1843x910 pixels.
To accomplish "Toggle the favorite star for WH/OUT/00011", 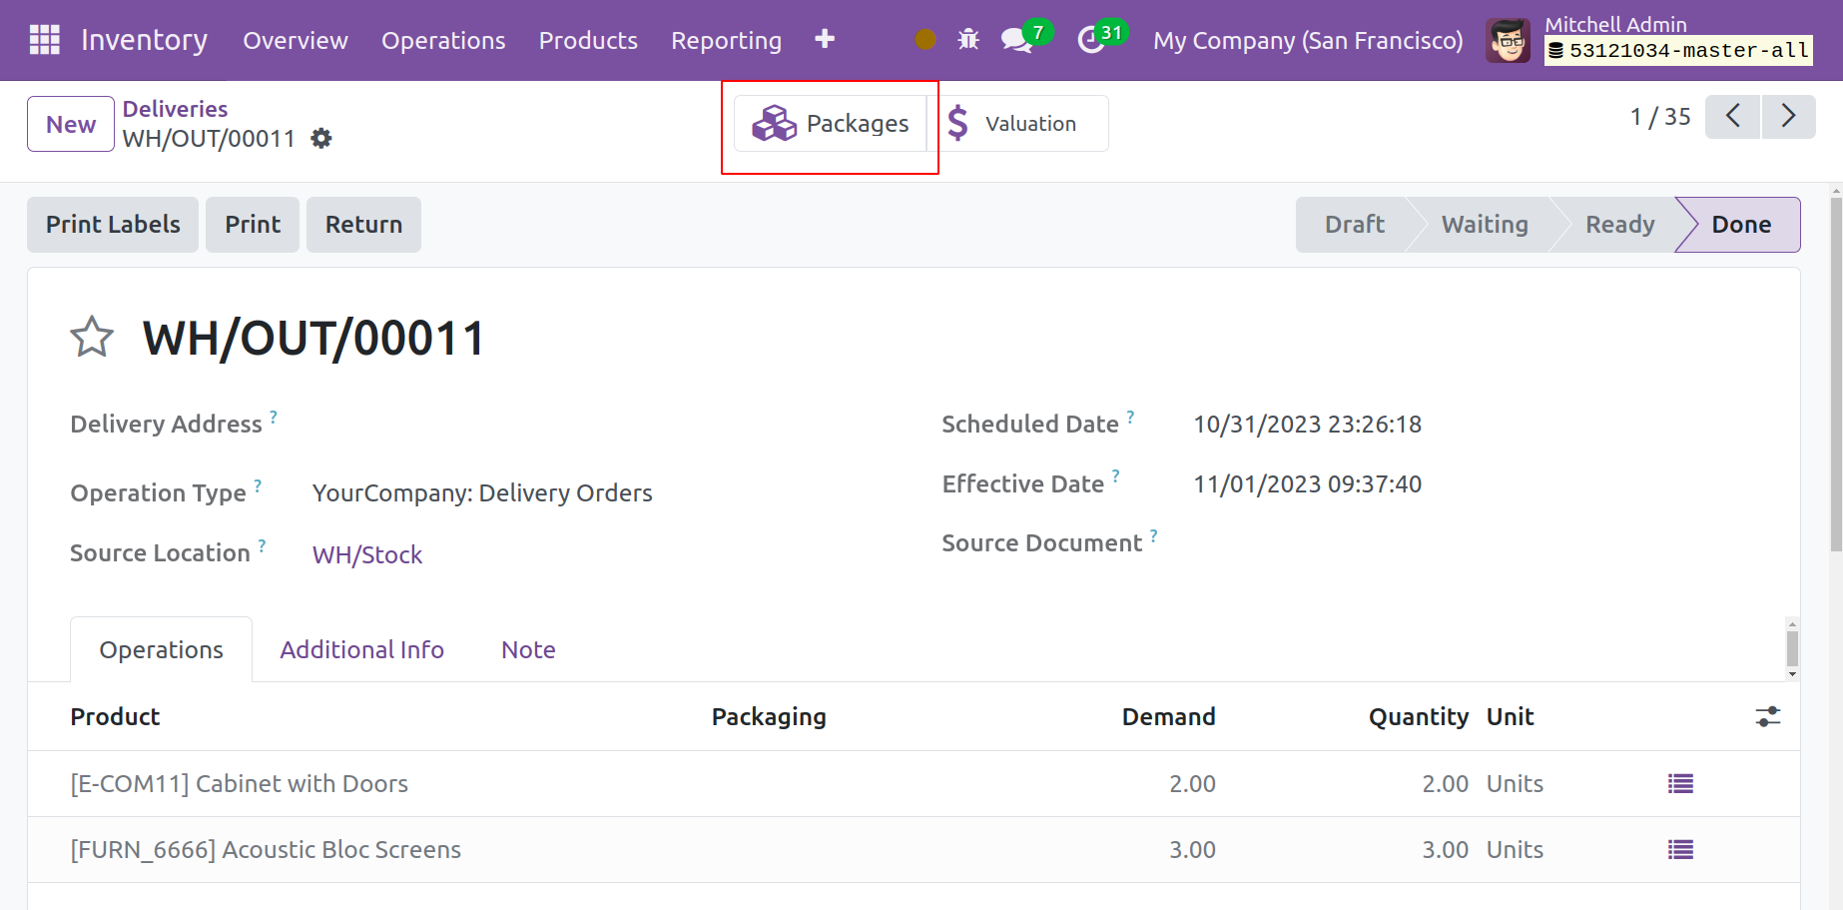I will click(x=92, y=338).
